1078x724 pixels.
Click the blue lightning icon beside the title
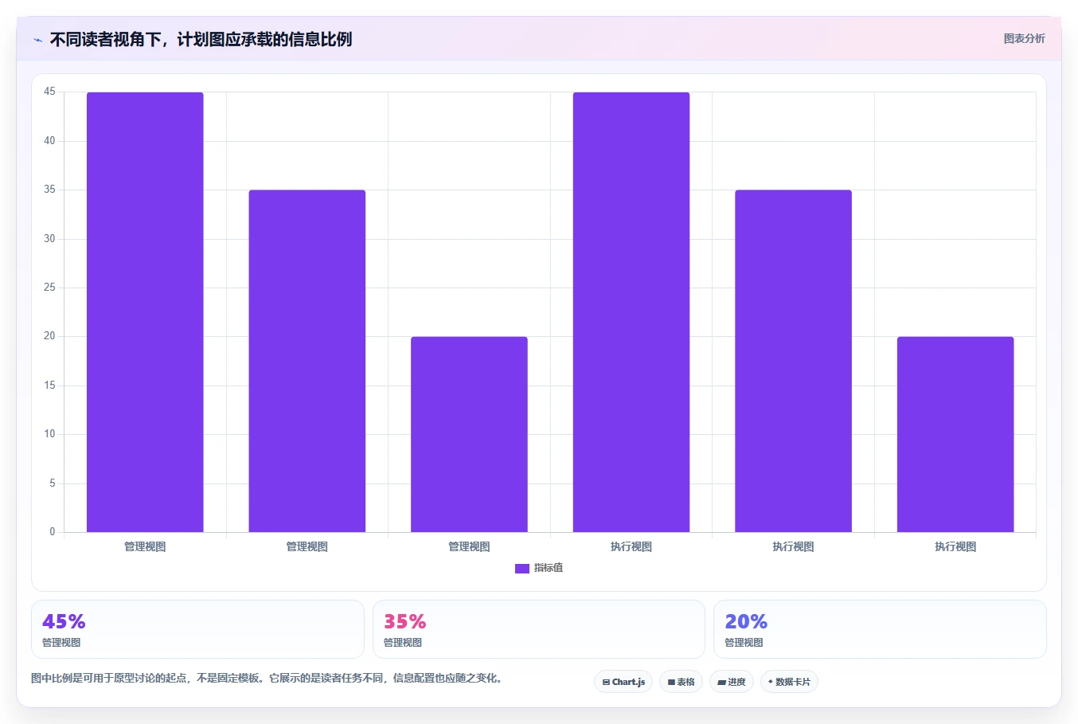pos(37,40)
